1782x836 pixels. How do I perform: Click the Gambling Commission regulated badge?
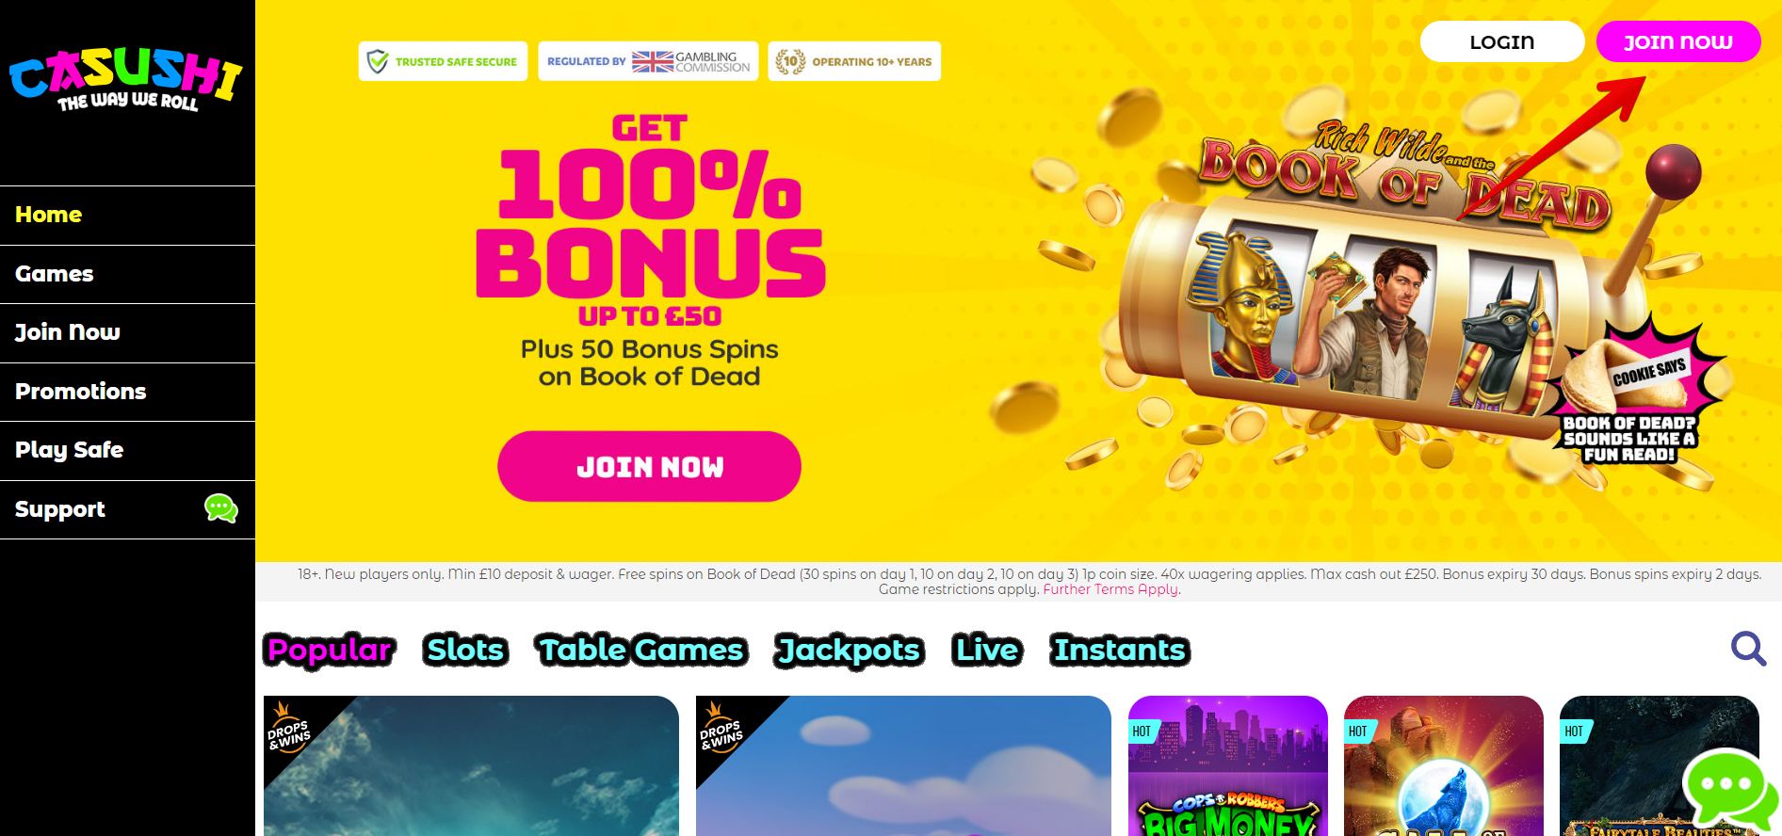648,61
